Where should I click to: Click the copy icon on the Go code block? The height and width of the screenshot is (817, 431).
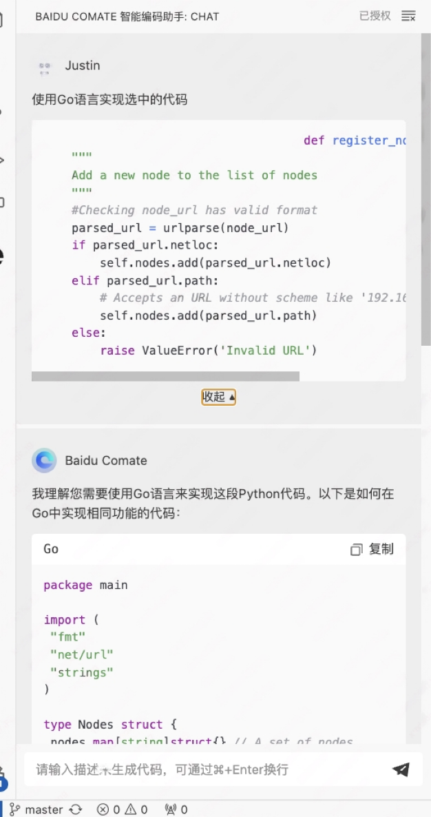tap(356, 549)
